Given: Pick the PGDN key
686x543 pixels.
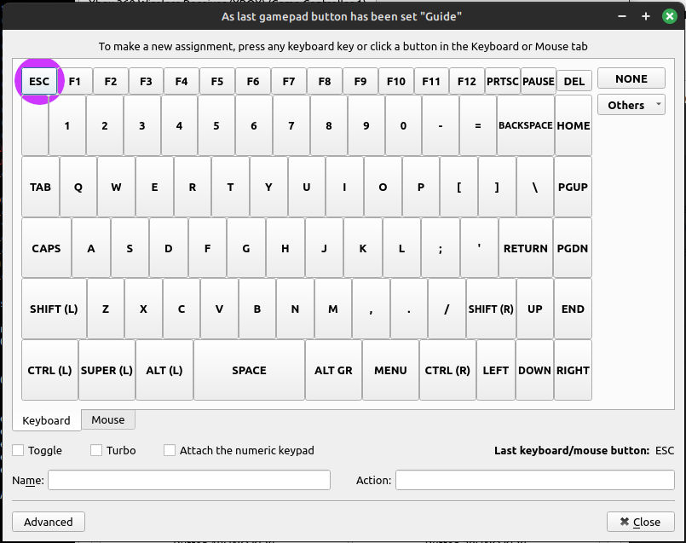Looking at the screenshot, I should 573,248.
